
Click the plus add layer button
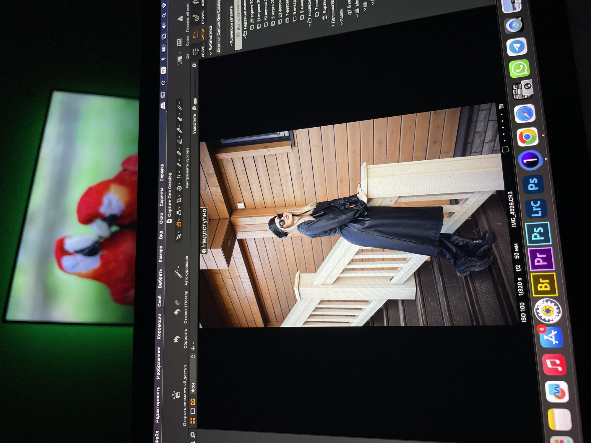193,348
